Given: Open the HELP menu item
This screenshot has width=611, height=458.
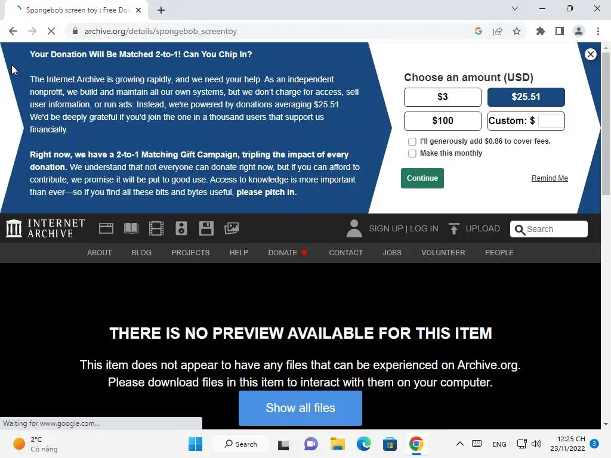Looking at the screenshot, I should point(239,253).
